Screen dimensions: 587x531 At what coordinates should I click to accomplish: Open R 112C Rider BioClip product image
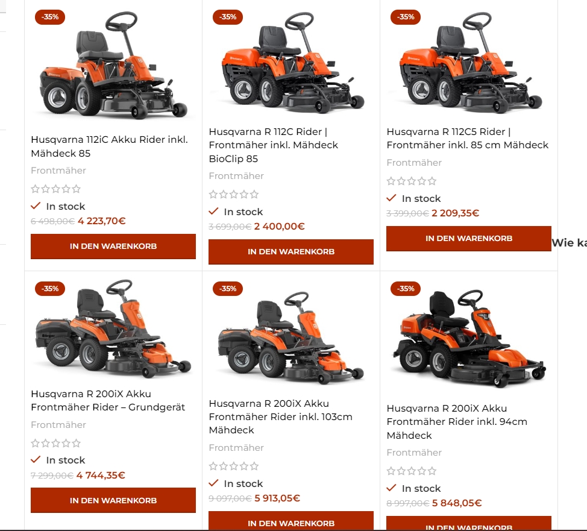tap(291, 63)
